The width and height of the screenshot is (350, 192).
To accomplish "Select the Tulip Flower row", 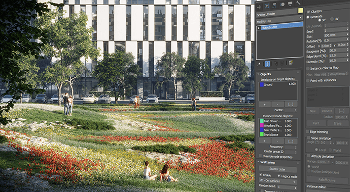I will tap(278, 121).
